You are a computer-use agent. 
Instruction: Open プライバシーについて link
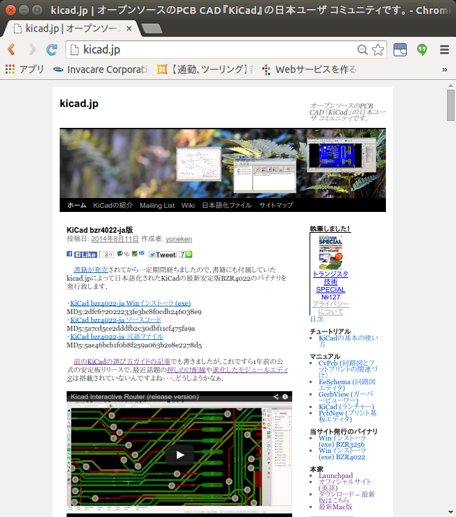point(330,308)
